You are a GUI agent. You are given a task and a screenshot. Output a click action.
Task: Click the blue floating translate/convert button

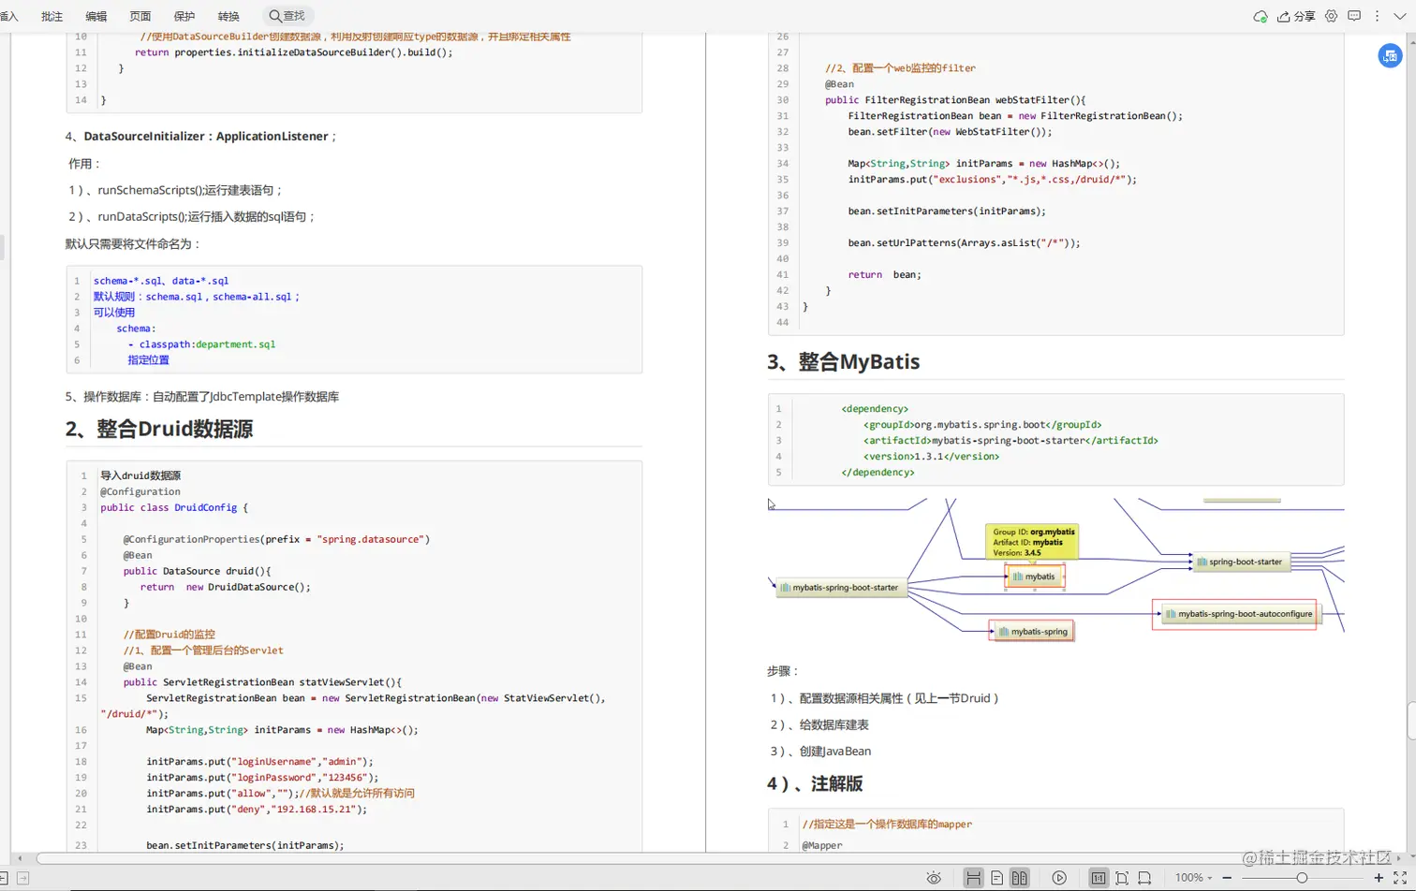coord(1390,56)
